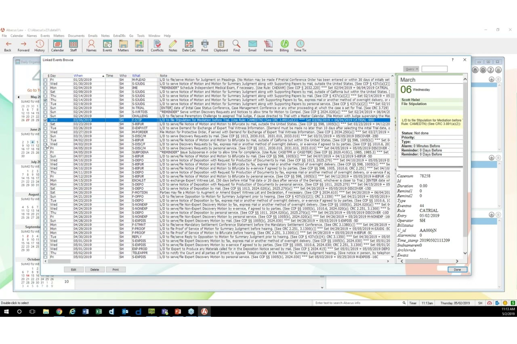Click the Abacus info search box
The height and width of the screenshot is (344, 517).
point(360,303)
